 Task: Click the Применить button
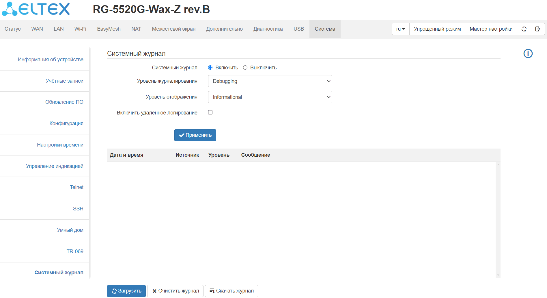(x=195, y=135)
